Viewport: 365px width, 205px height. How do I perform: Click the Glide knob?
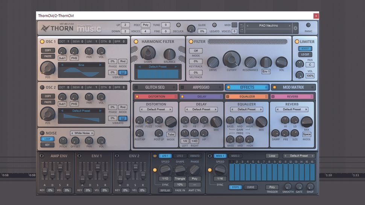[x=192, y=29]
